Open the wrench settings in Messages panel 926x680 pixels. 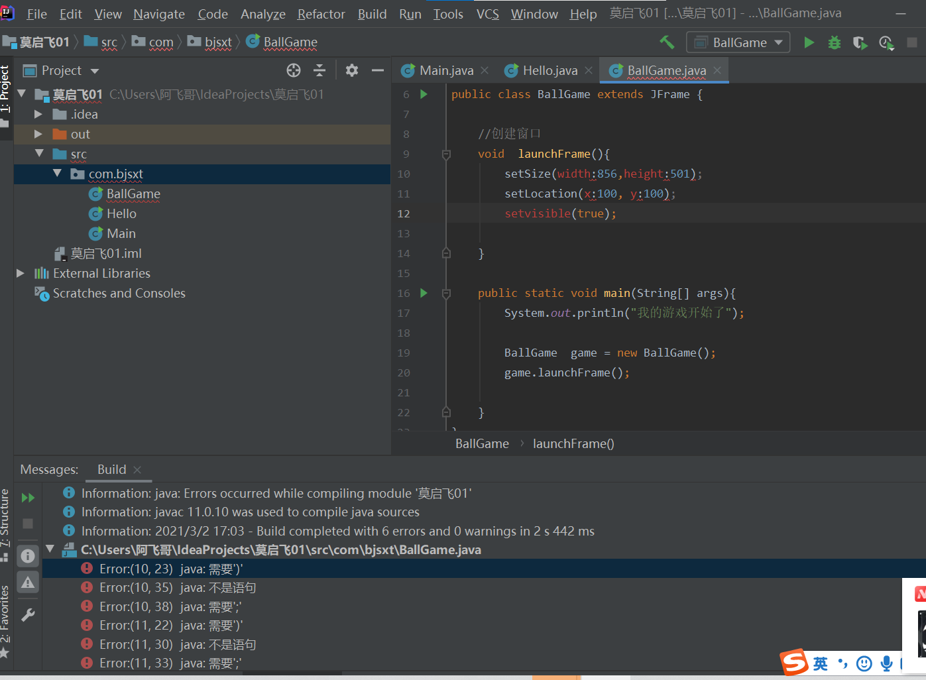point(28,615)
